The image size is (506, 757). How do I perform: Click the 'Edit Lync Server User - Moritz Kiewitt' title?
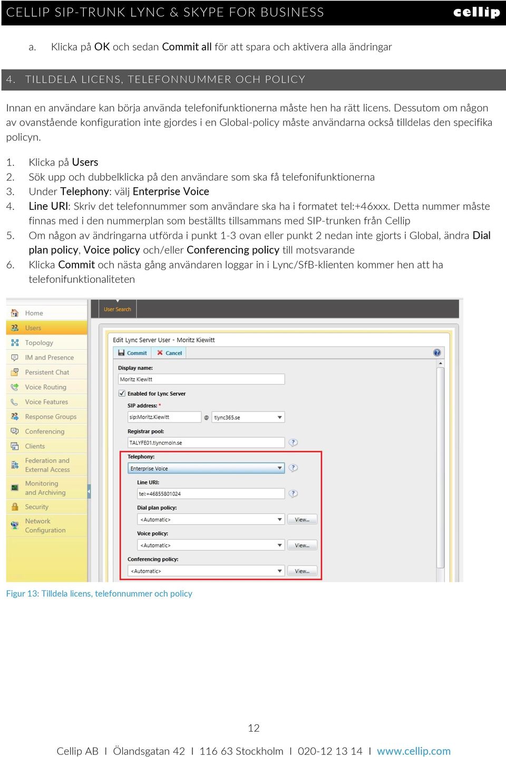pyautogui.click(x=164, y=340)
